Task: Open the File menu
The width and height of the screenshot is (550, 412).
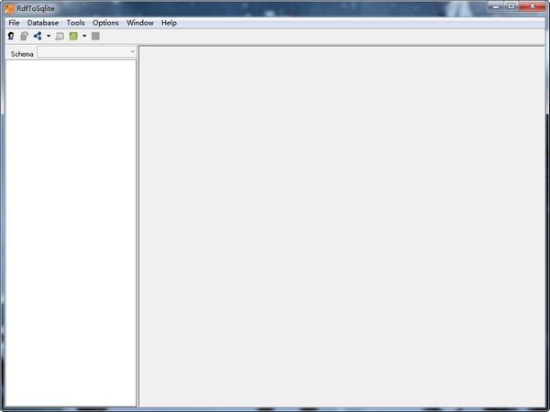Action: (14, 23)
